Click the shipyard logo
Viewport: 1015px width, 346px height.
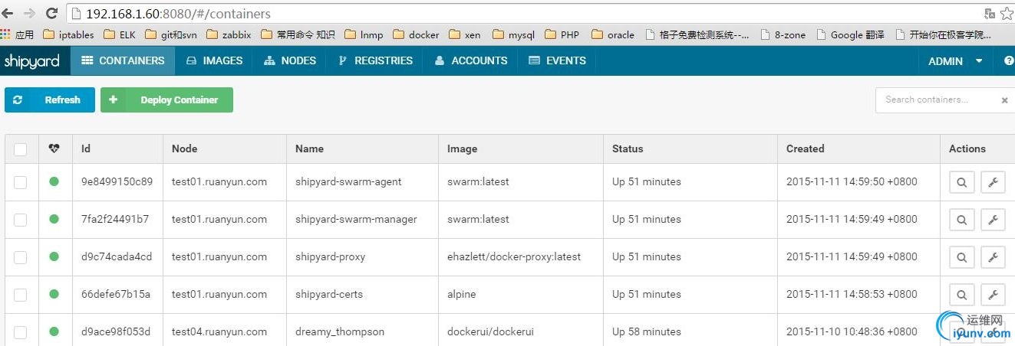pyautogui.click(x=31, y=61)
